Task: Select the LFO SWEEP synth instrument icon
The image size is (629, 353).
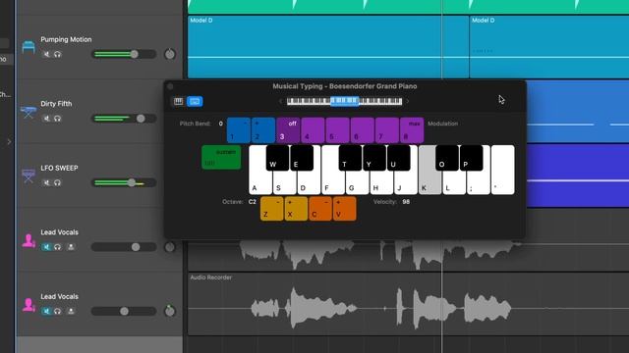Action: point(29,176)
